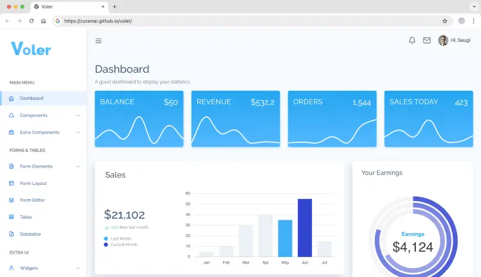Open the messages envelope icon
This screenshot has width=481, height=277.
click(427, 40)
